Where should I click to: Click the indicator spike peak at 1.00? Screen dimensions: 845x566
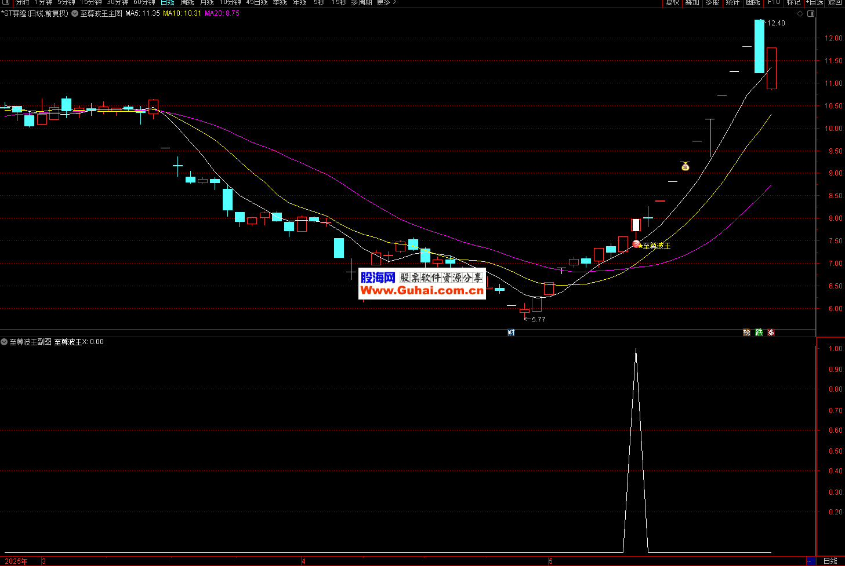pos(636,350)
